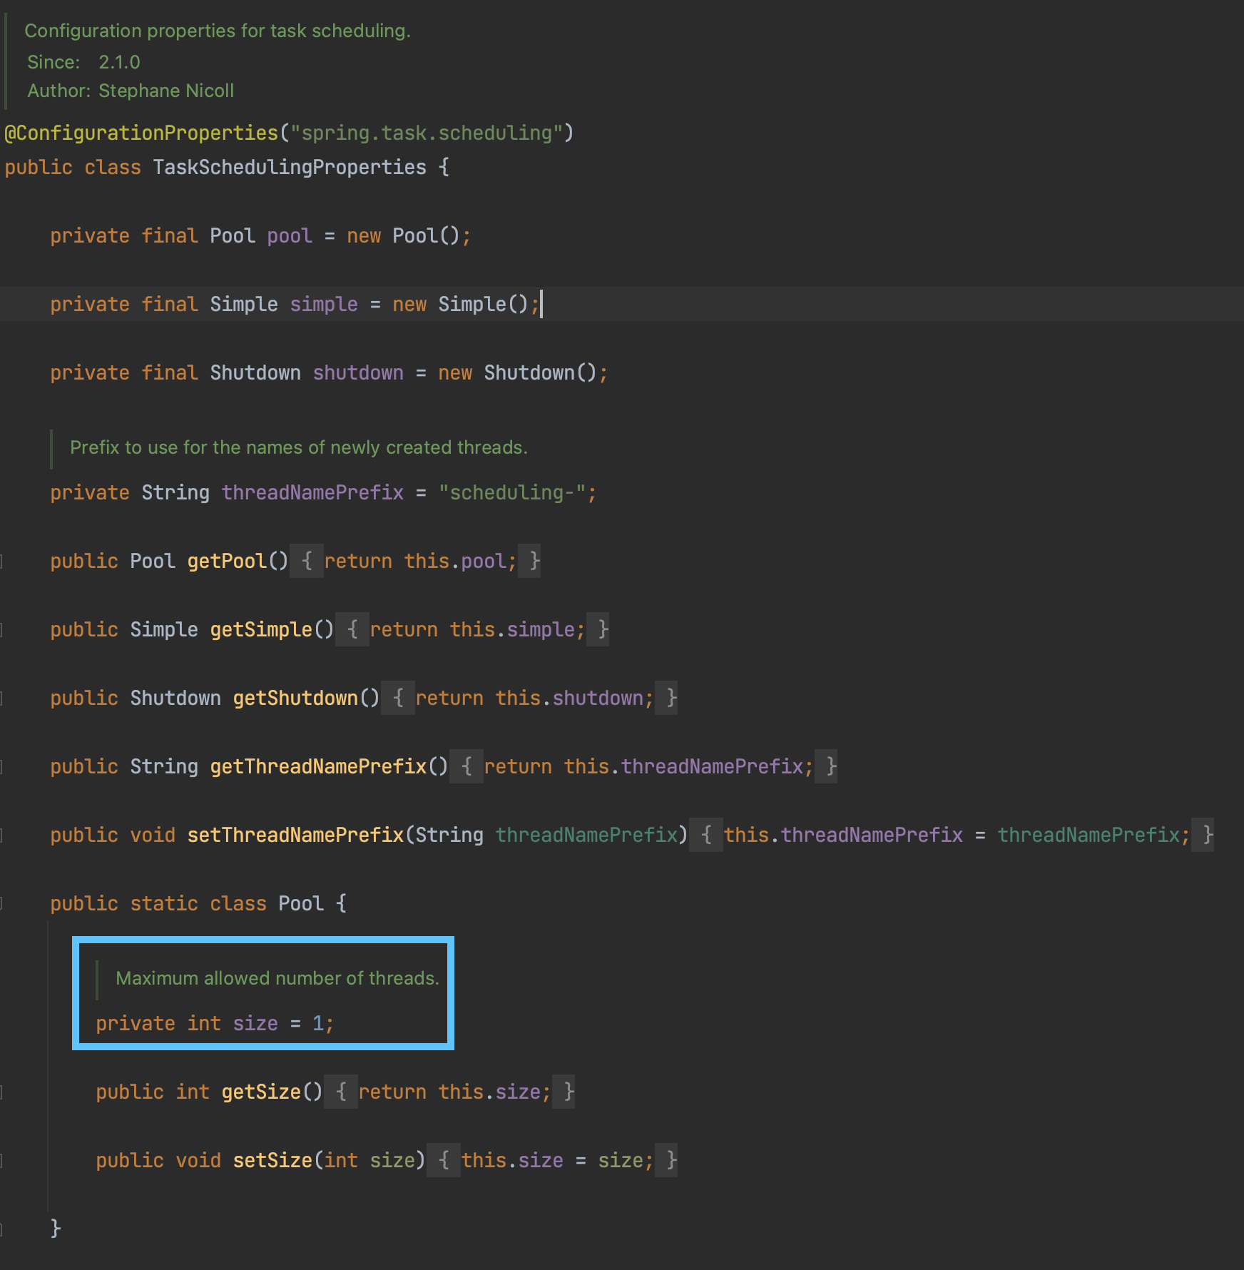Viewport: 1244px width, 1270px height.
Task: Click the getSimple method name
Action: coord(261,629)
